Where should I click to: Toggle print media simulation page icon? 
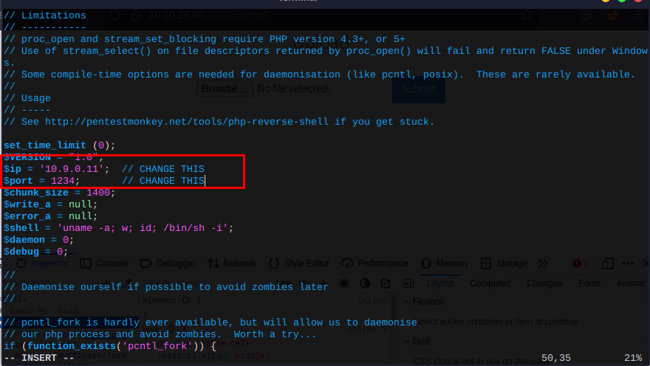(x=386, y=283)
